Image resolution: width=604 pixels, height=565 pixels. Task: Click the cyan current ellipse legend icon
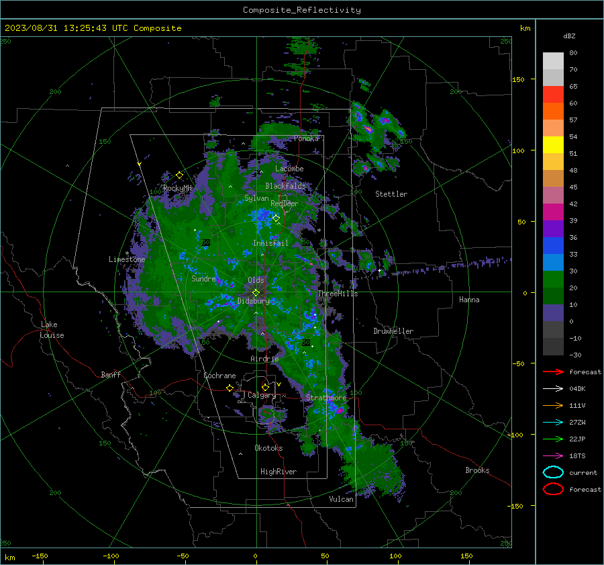pos(553,472)
